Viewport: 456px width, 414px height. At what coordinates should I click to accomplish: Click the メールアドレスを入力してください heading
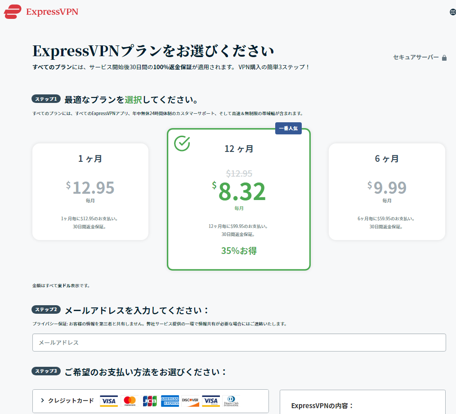click(x=137, y=311)
